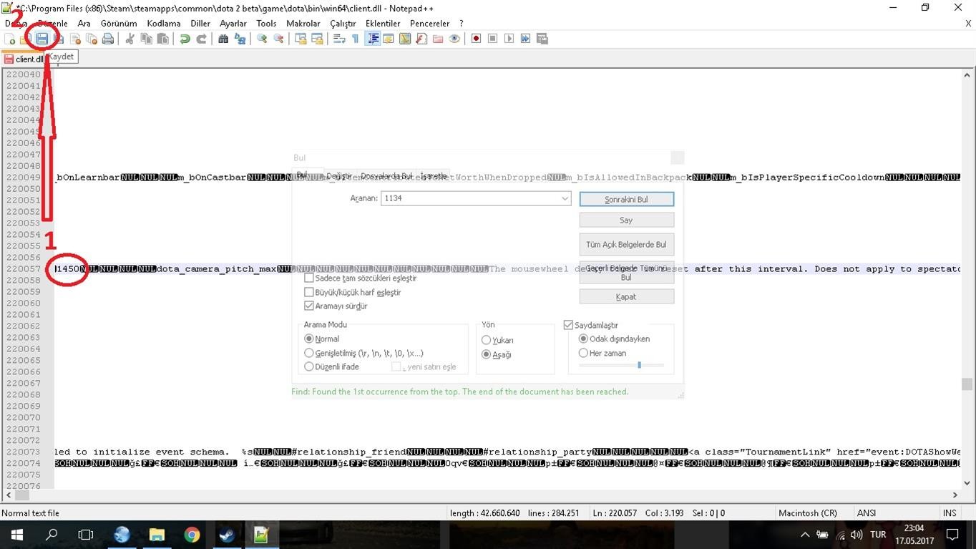Viewport: 976px width, 549px height.
Task: Open the Eklentiler menu
Action: click(x=383, y=23)
